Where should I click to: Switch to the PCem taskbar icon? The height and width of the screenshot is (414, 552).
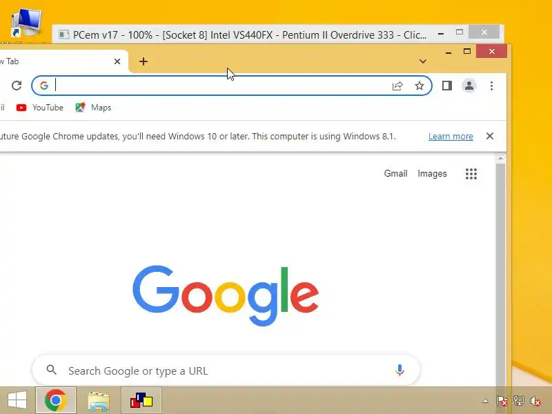[x=141, y=400]
